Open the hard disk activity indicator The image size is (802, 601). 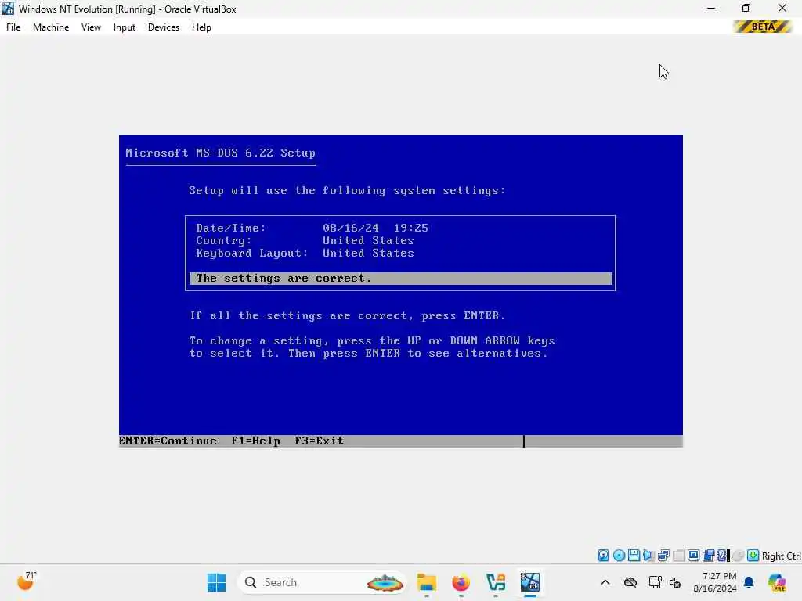tap(604, 556)
